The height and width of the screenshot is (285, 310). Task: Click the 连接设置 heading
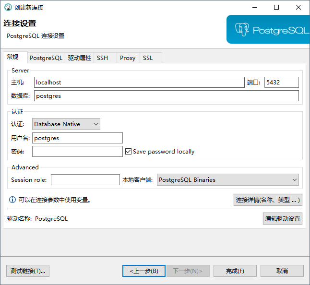(20, 24)
